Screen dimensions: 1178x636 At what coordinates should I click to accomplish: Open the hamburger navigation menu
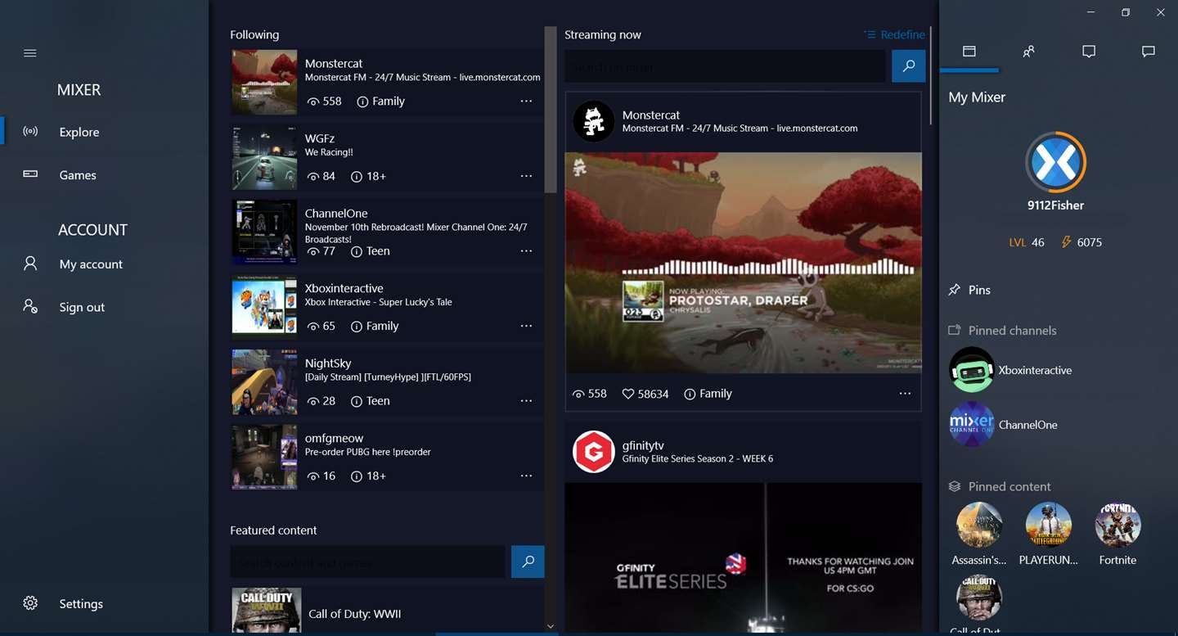click(30, 53)
